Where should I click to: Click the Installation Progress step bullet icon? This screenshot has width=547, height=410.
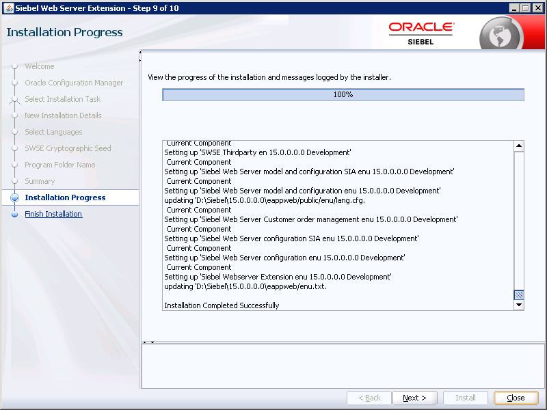point(14,197)
